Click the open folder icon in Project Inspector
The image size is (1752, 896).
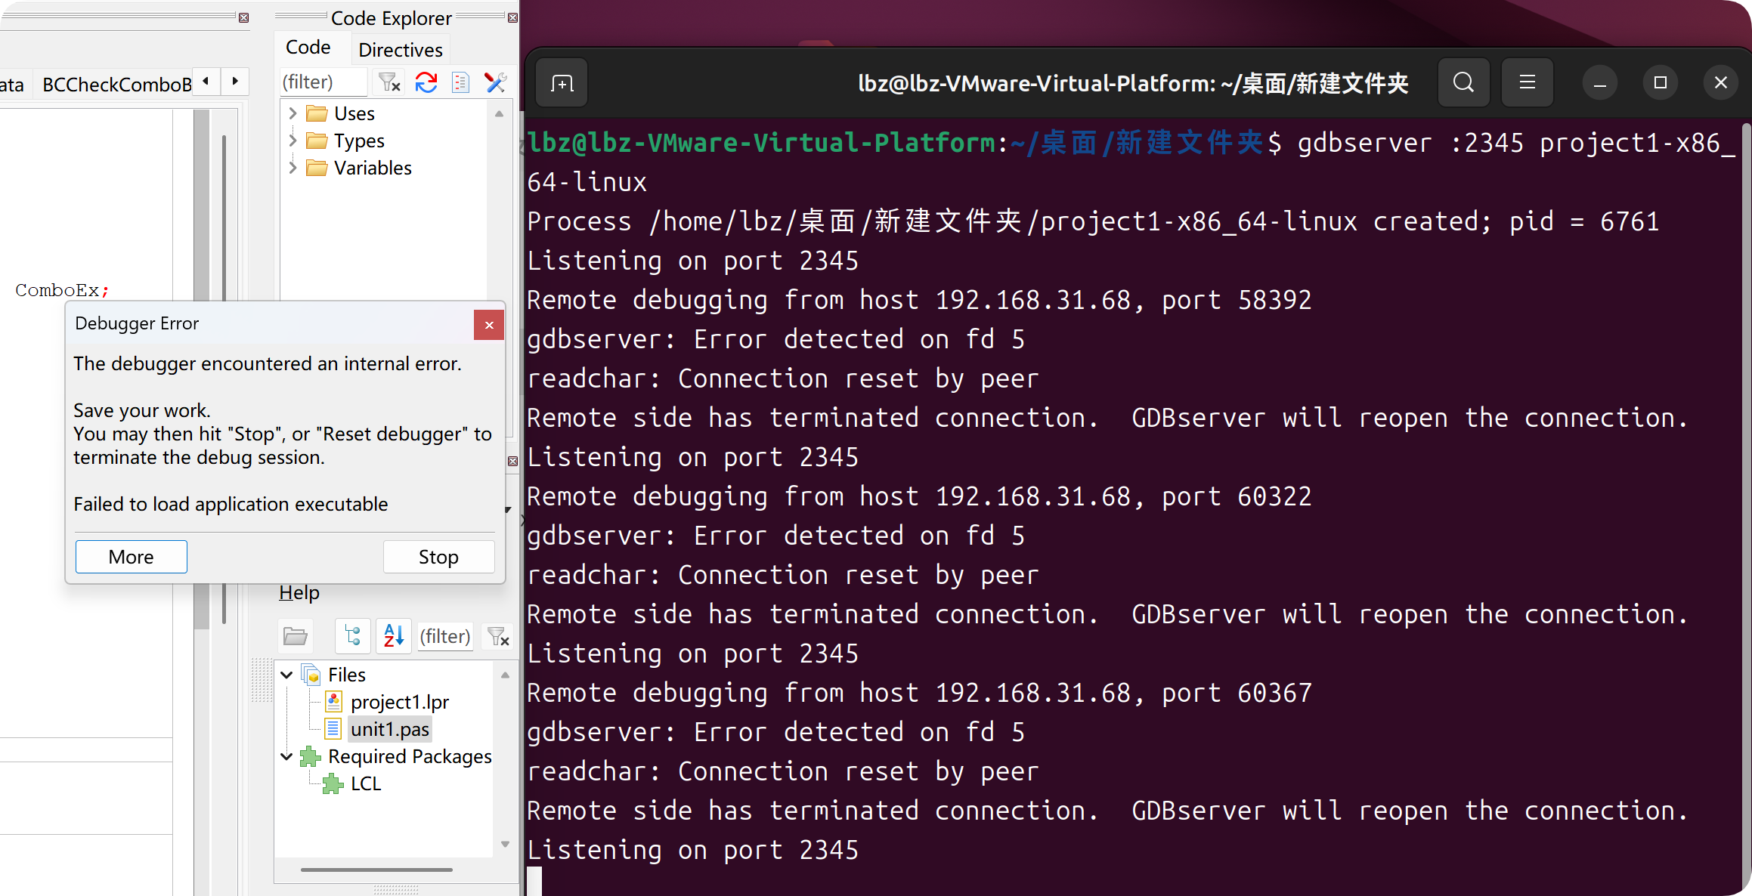tap(295, 636)
